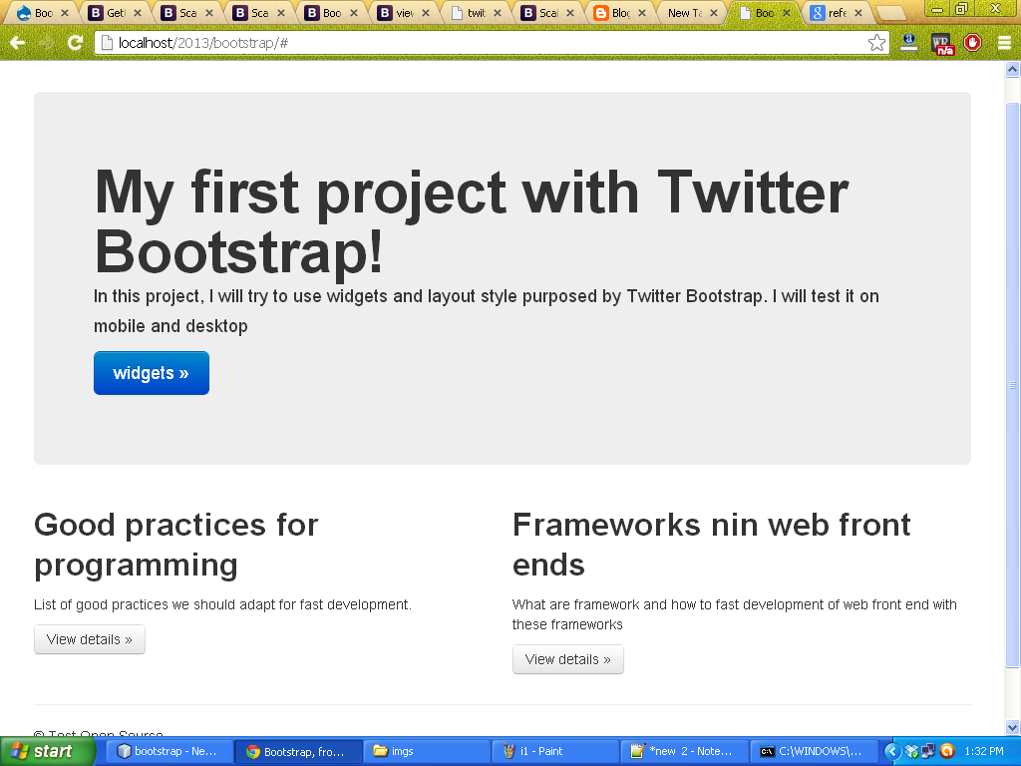Viewport: 1021px width, 766px height.
Task: Click the paragraph starting 'What are framework and how'
Action: (735, 614)
